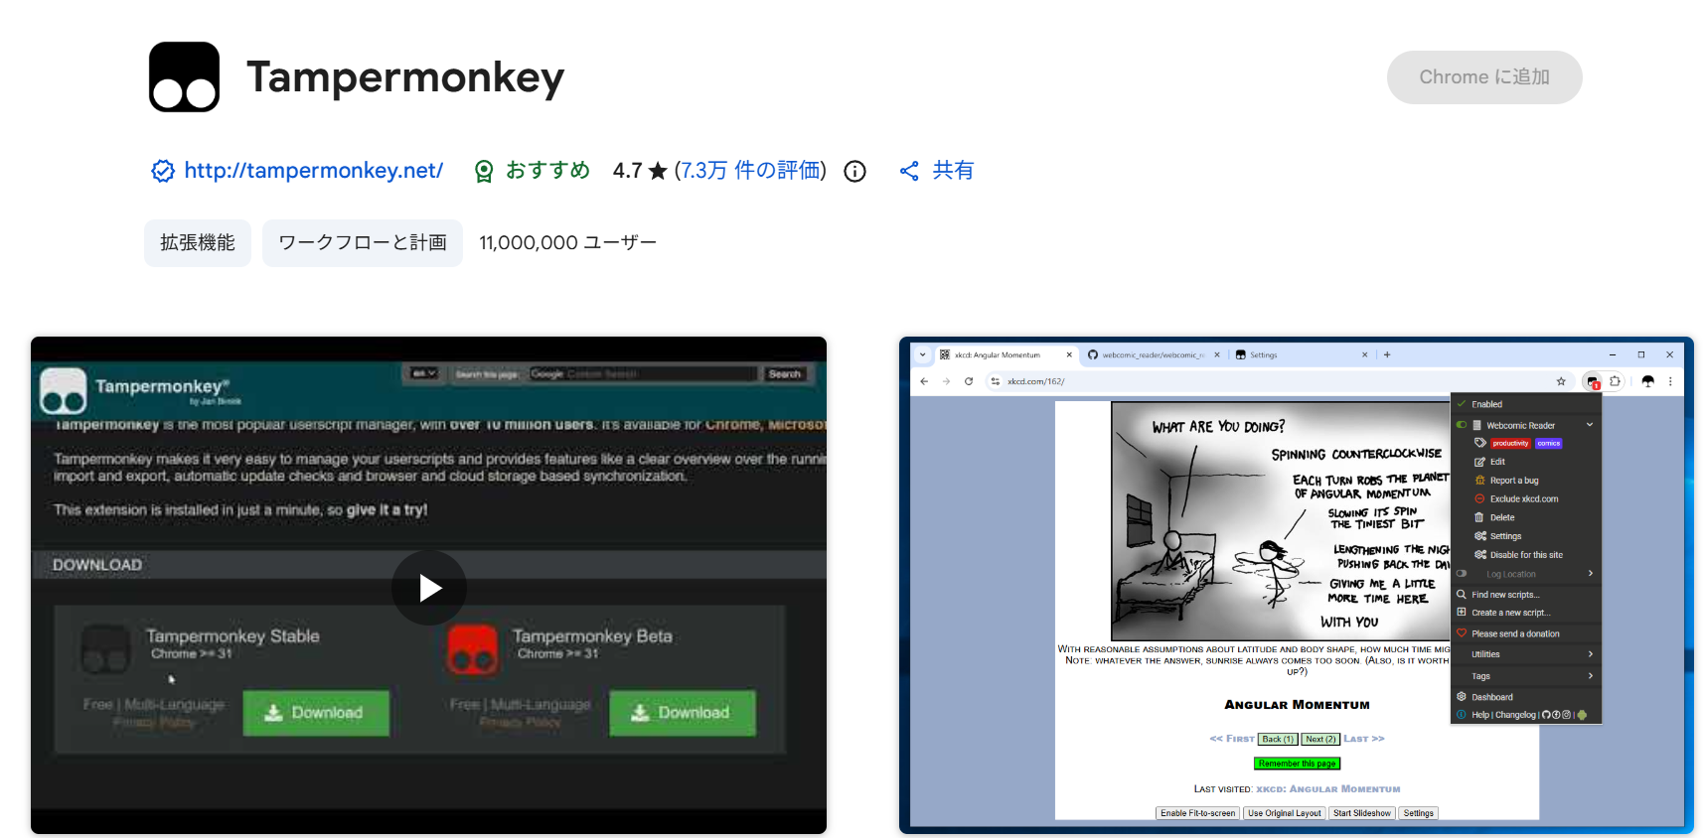Open the 7.3万 件の評価 ratings link
The image size is (1703, 838).
(750, 171)
